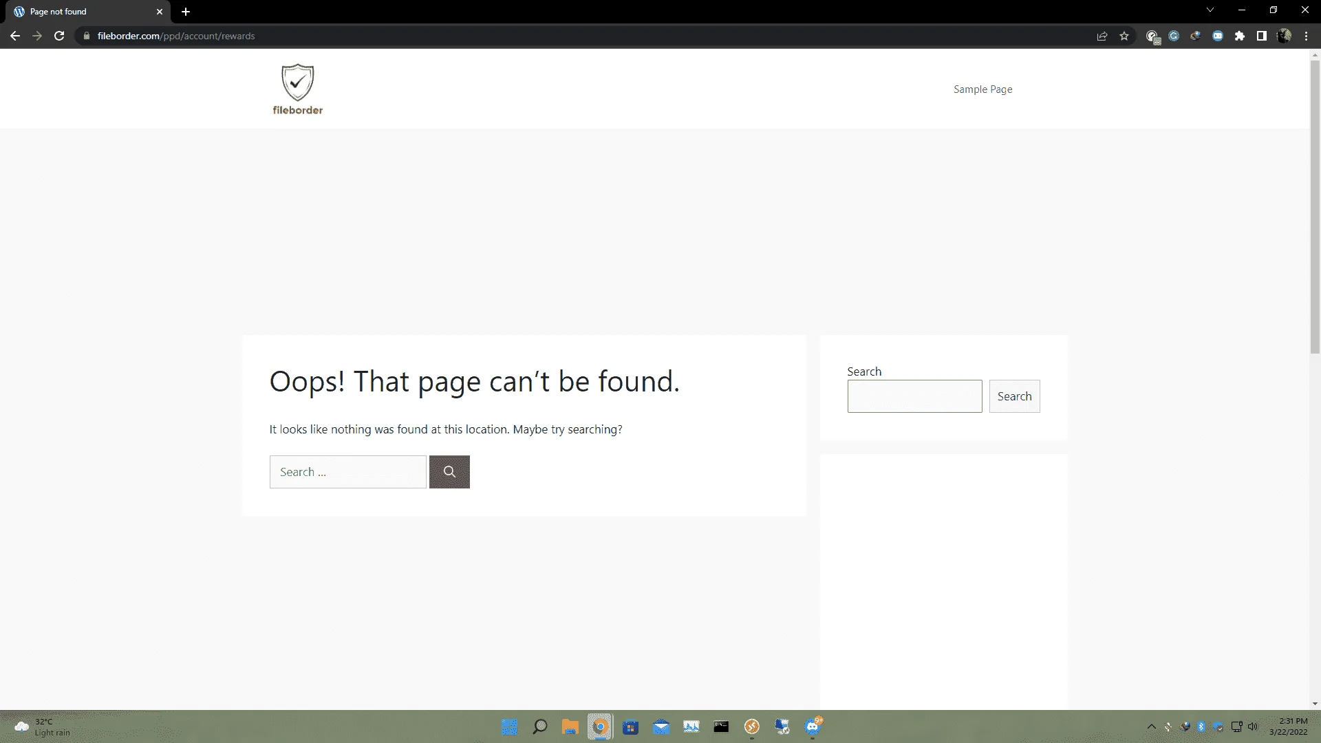1321x743 pixels.
Task: Open the speedometer extension icon
Action: click(x=1153, y=36)
